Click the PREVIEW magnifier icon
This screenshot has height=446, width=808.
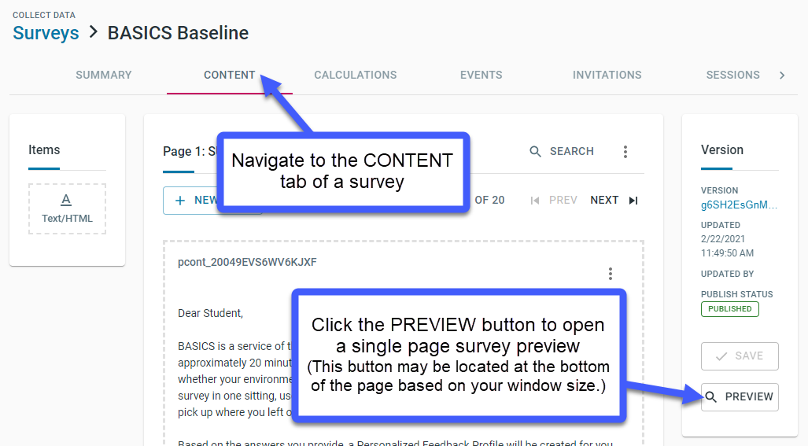tap(711, 397)
